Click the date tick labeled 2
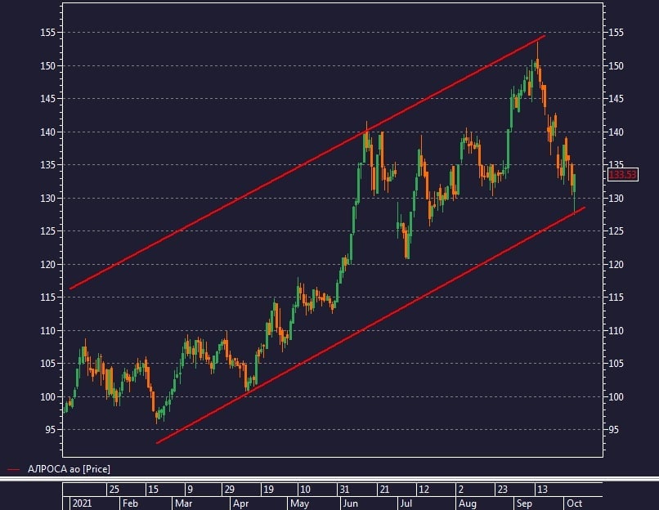Viewport: 659px width, 510px height. pos(461,490)
